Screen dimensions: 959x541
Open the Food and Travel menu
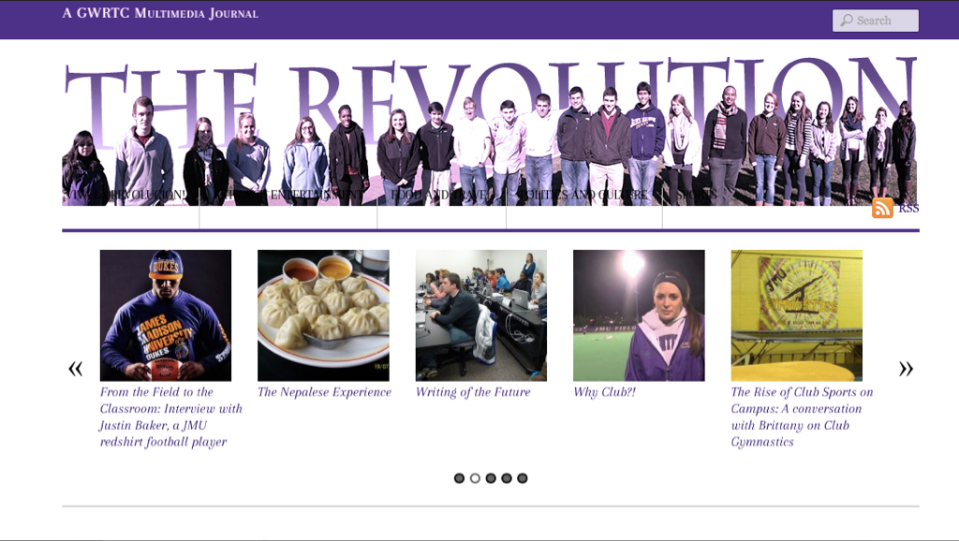click(x=440, y=195)
